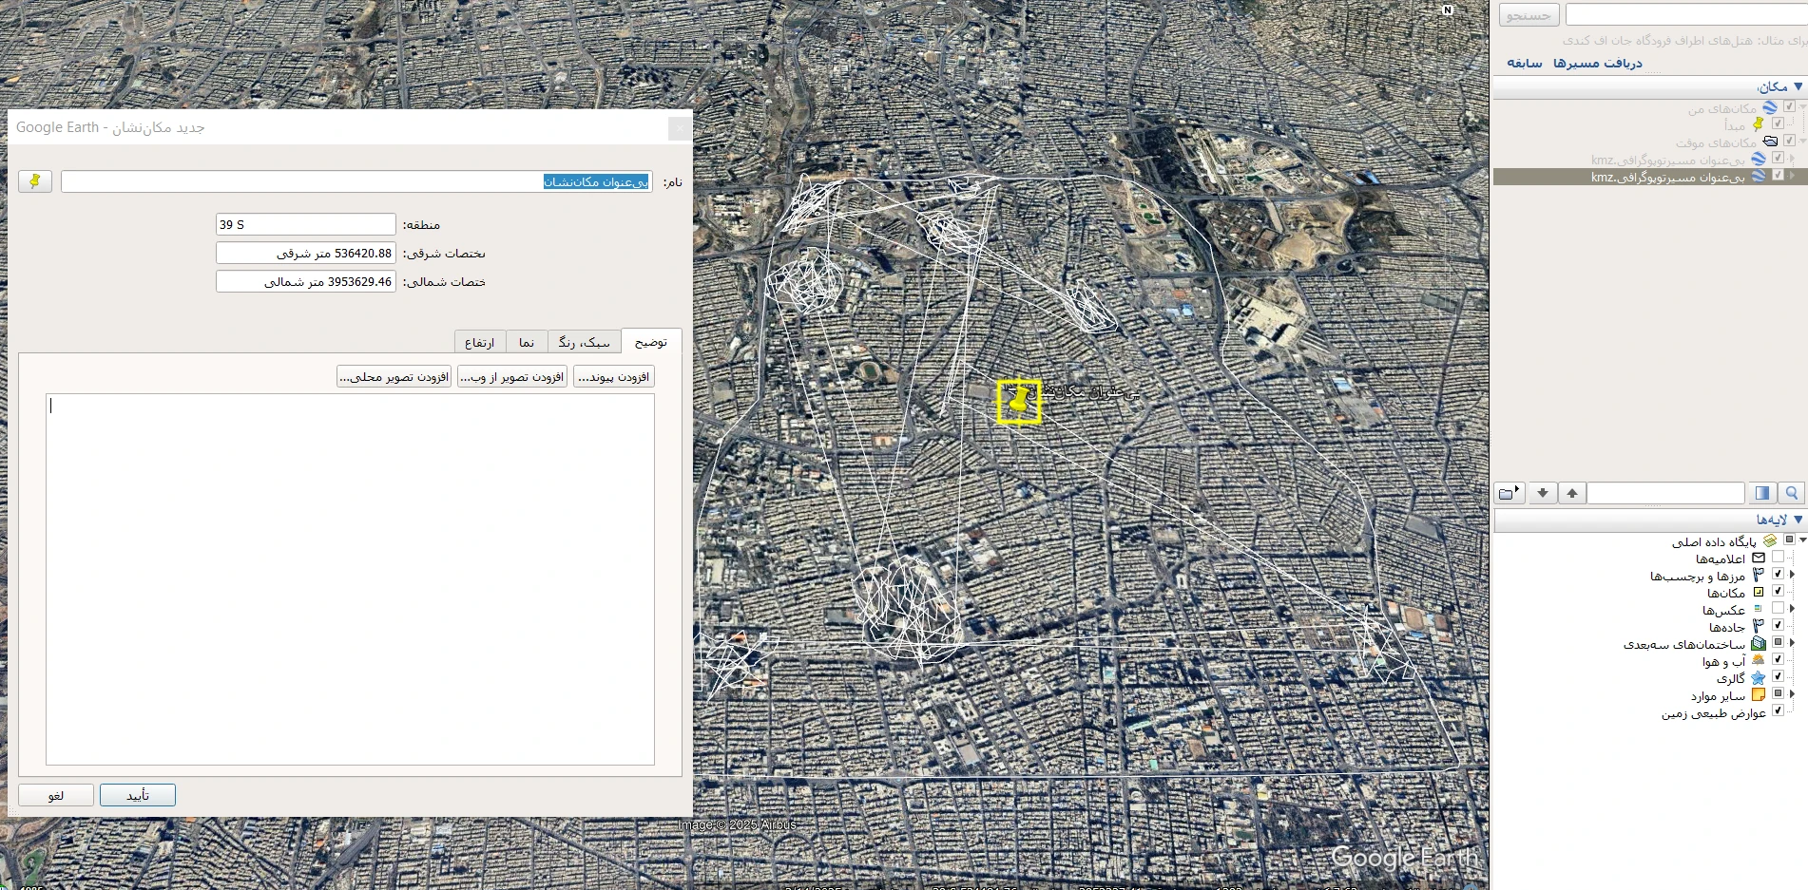The height and width of the screenshot is (890, 1808).
Task: Click the panel split-view toggle icon
Action: pyautogui.click(x=1761, y=493)
